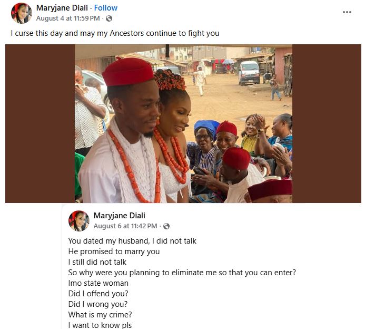Screen dimensions: 365x329
Task: Click the line "Imo state woman"
Action: (x=98, y=283)
